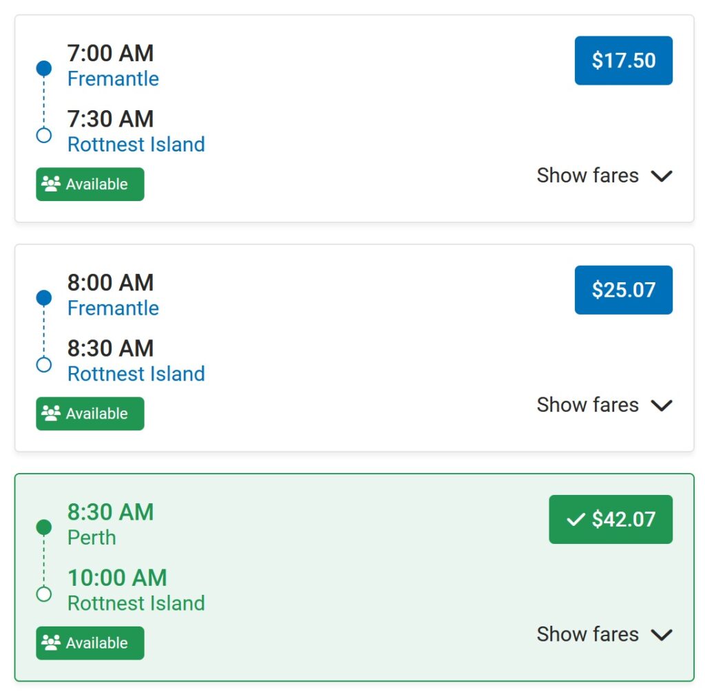This screenshot has height=696, width=705.
Task: Expand Show fares for 8:30 AM Perth ferry
Action: [587, 634]
